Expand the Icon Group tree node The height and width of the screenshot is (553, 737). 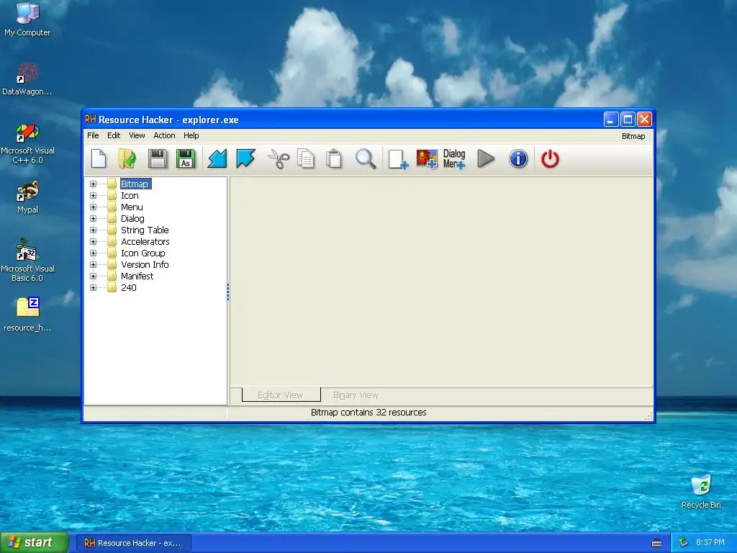(93, 253)
